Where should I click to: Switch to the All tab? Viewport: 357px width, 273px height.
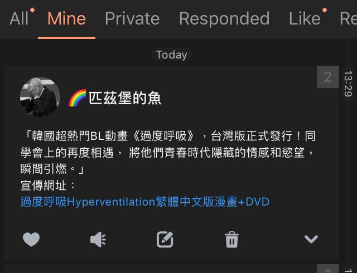[19, 18]
